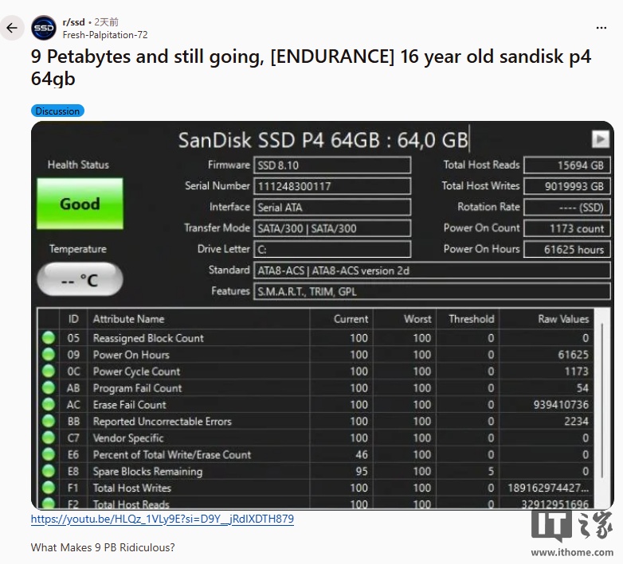Click the Current column header
Image resolution: width=623 pixels, height=564 pixels.
click(x=341, y=319)
